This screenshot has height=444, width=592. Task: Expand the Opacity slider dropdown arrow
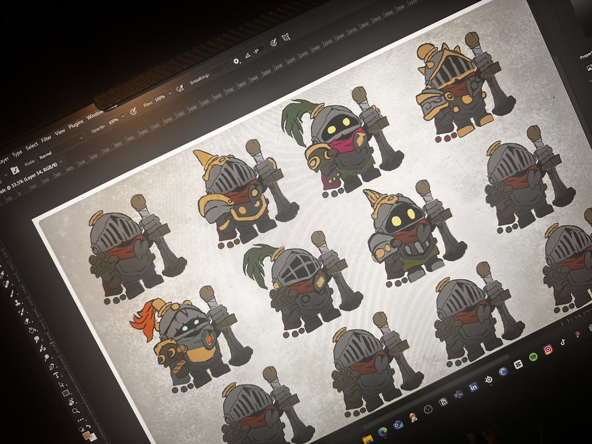click(123, 116)
